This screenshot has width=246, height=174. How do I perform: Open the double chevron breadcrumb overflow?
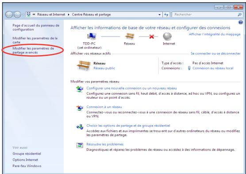click(x=34, y=15)
